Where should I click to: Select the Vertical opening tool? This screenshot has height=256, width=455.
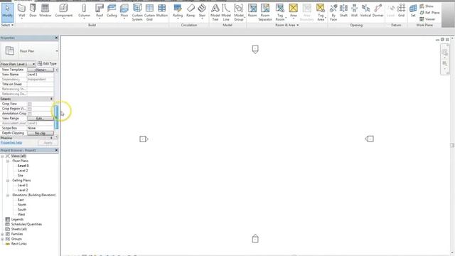[365, 11]
